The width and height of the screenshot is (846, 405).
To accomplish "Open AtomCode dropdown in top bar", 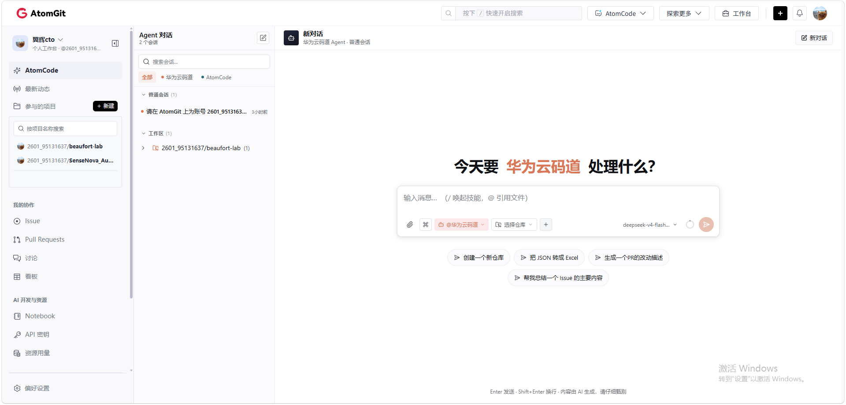I will (x=620, y=13).
